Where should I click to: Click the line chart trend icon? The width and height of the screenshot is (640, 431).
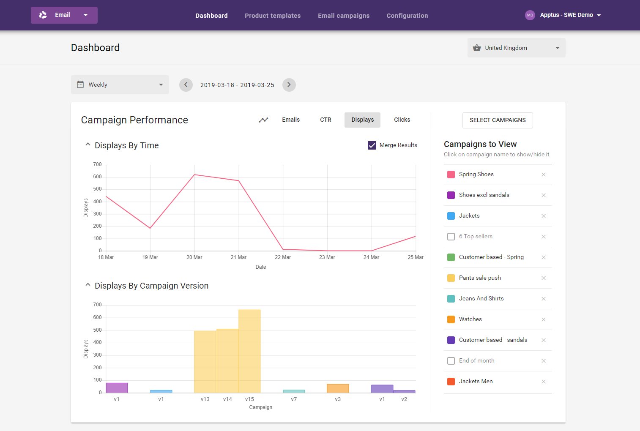(263, 120)
